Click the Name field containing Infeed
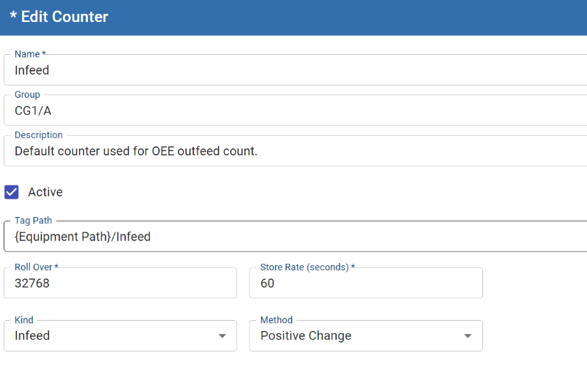 click(x=293, y=71)
